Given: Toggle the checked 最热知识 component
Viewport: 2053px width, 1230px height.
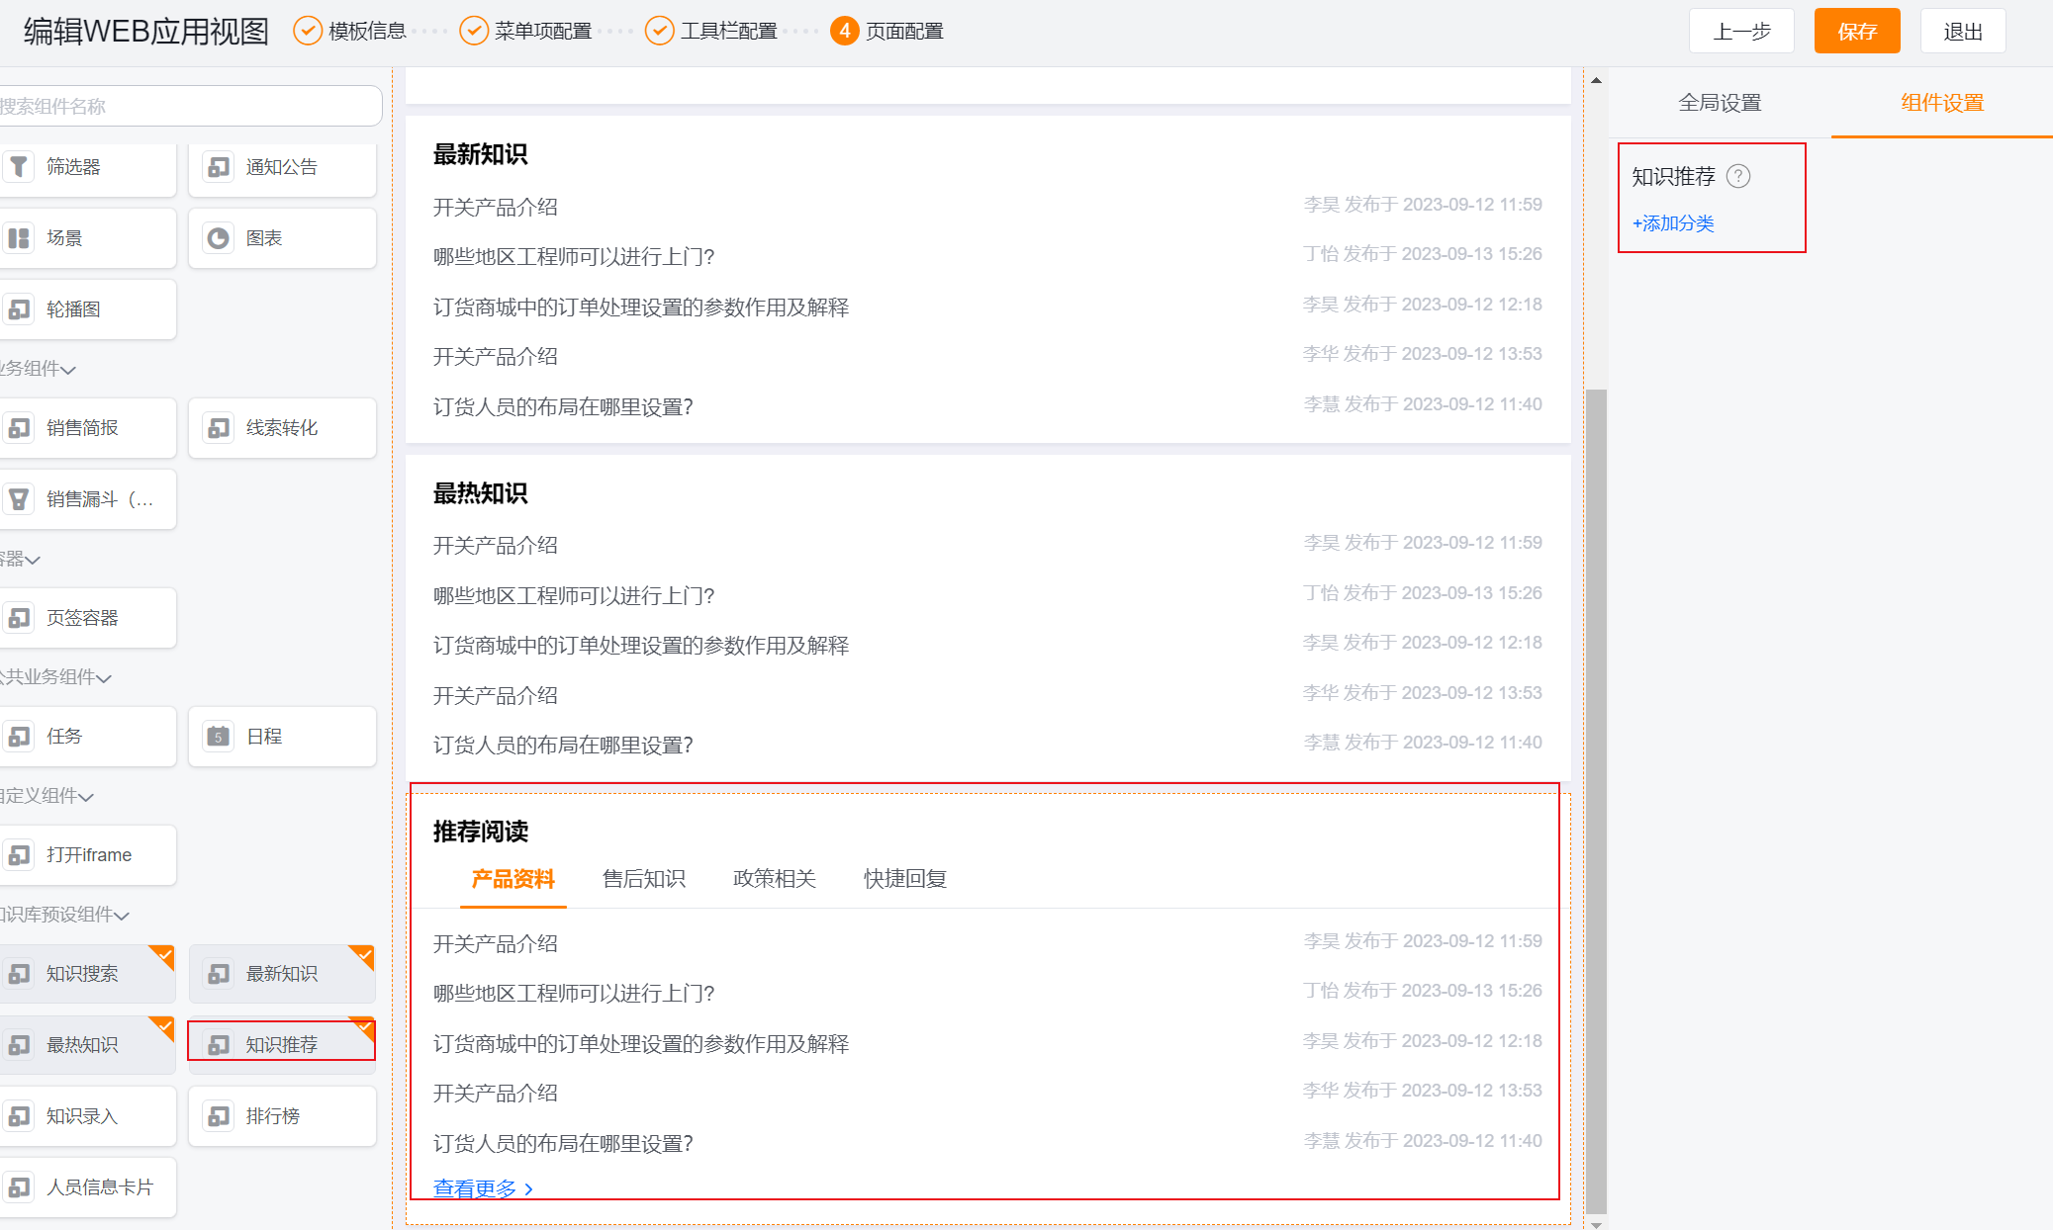Looking at the screenshot, I should point(87,1044).
